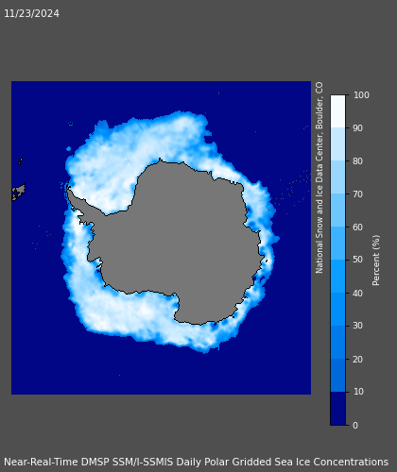The height and width of the screenshot is (472, 397).
Task: Click the 50 tick label on colorbar
Action: click(x=357, y=260)
